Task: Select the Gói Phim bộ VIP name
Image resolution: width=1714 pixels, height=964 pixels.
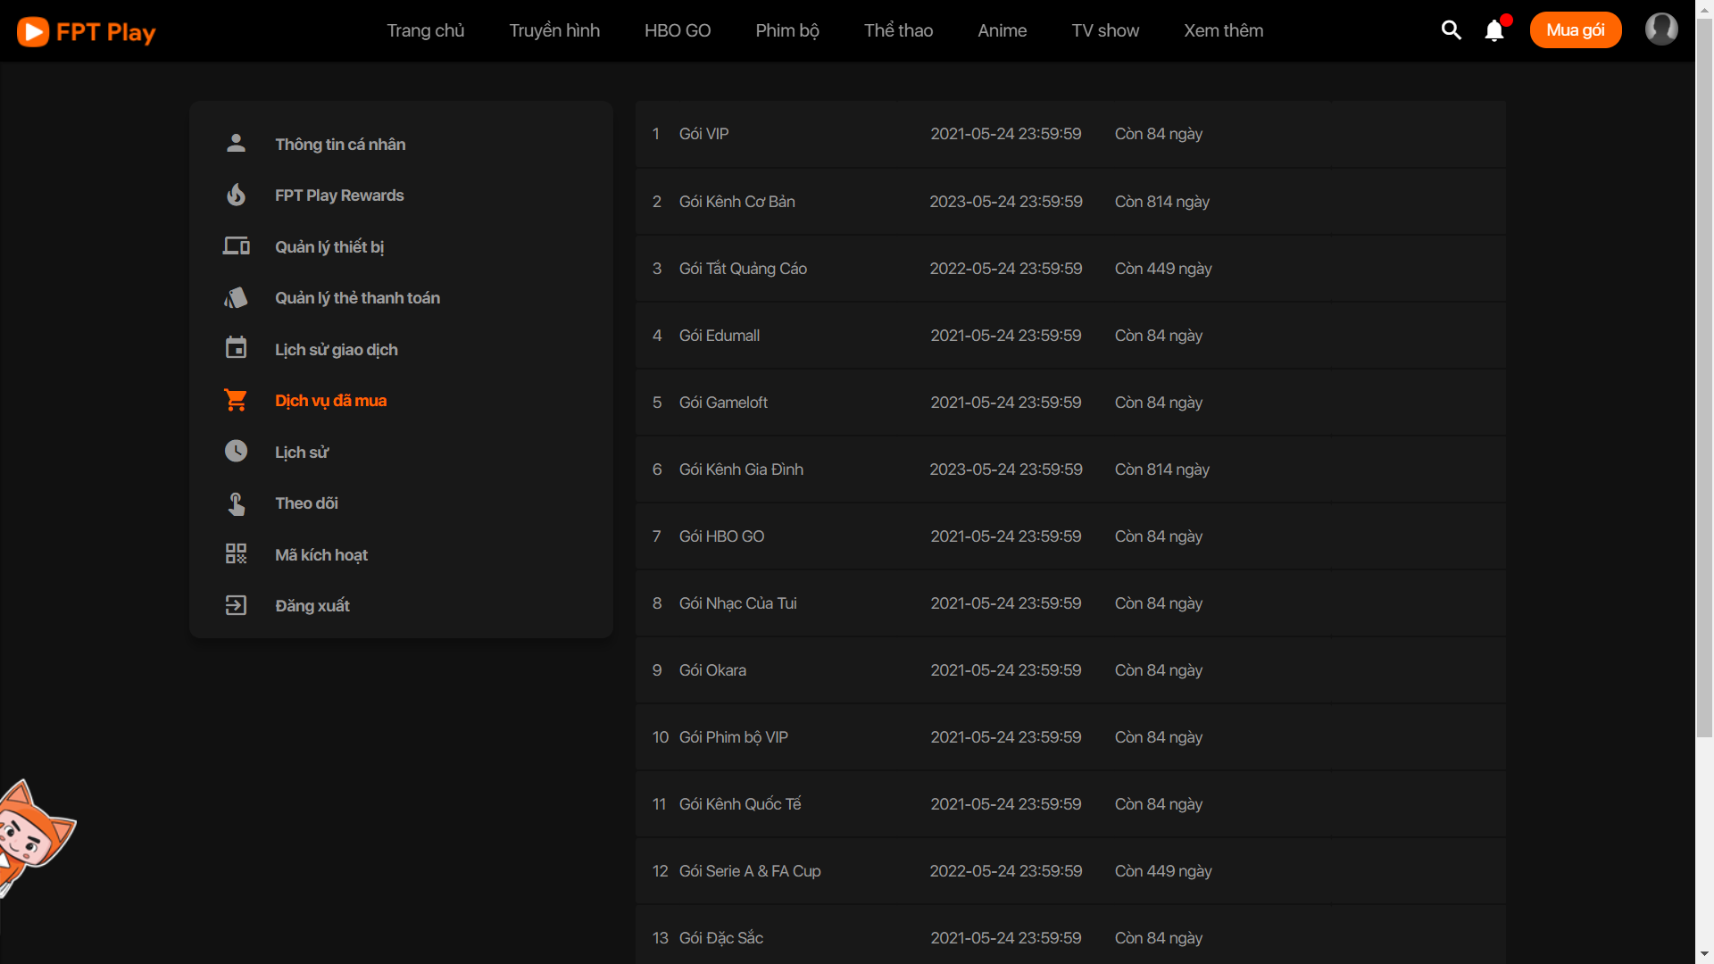Action: tap(734, 737)
